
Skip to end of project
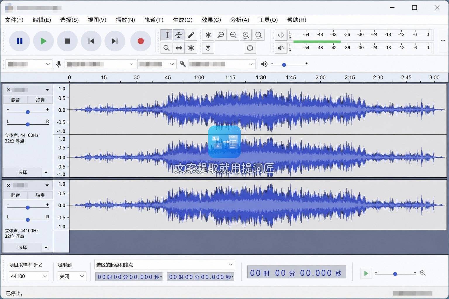point(115,41)
